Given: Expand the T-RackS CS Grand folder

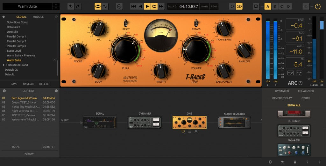Looking at the screenshot, I should pos(4,65).
